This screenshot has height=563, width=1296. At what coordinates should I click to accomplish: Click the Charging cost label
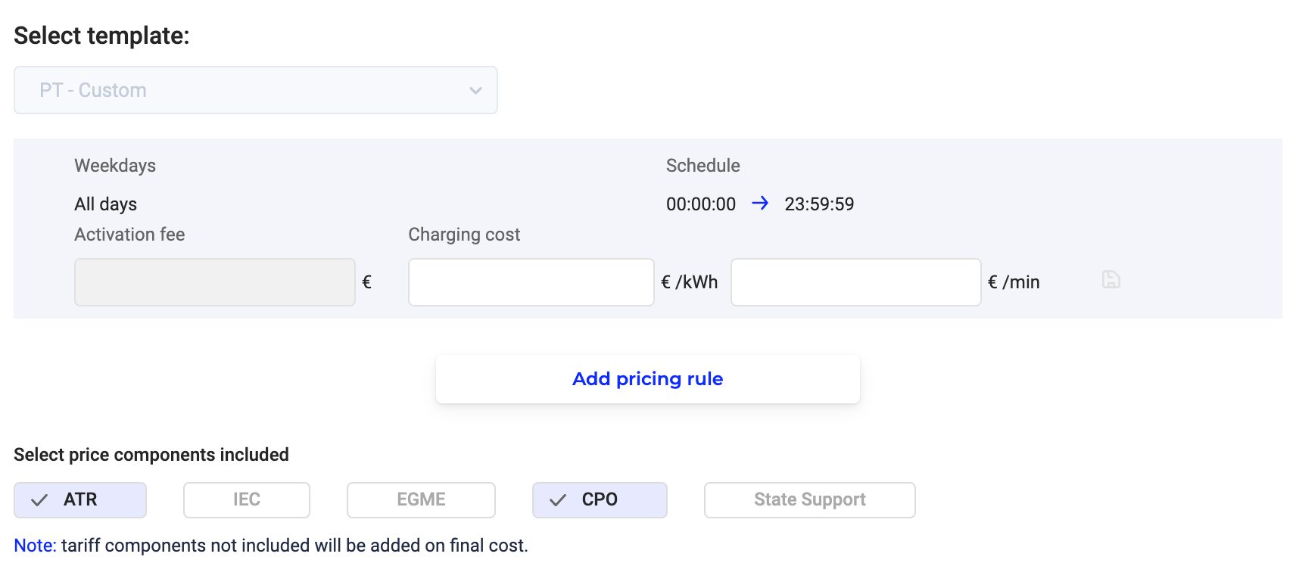click(464, 235)
